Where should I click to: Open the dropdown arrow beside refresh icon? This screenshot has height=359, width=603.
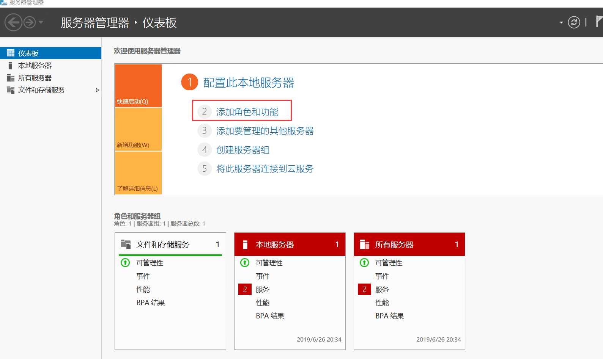pyautogui.click(x=561, y=23)
